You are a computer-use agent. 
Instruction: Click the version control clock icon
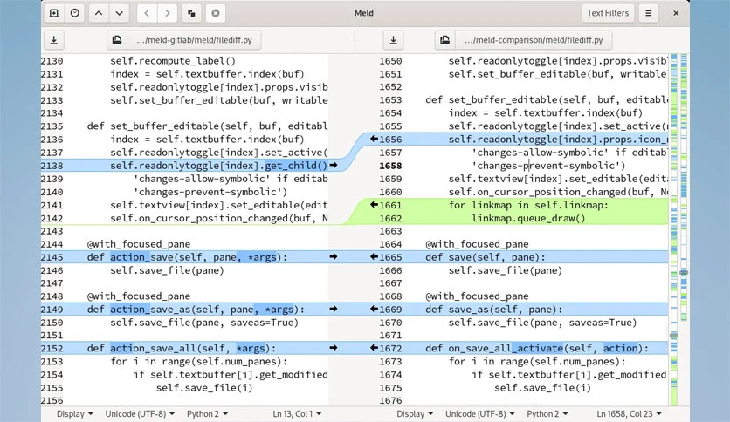point(74,13)
